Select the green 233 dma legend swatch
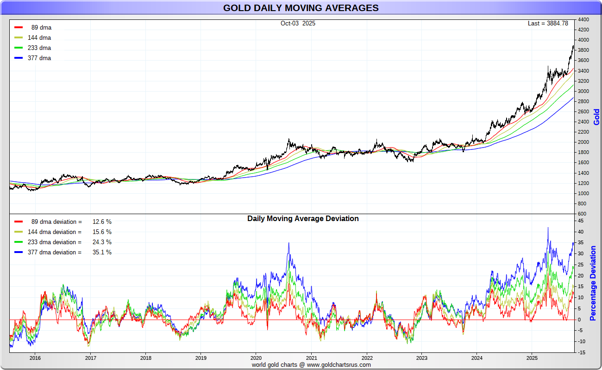The width and height of the screenshot is (602, 370). 19,48
